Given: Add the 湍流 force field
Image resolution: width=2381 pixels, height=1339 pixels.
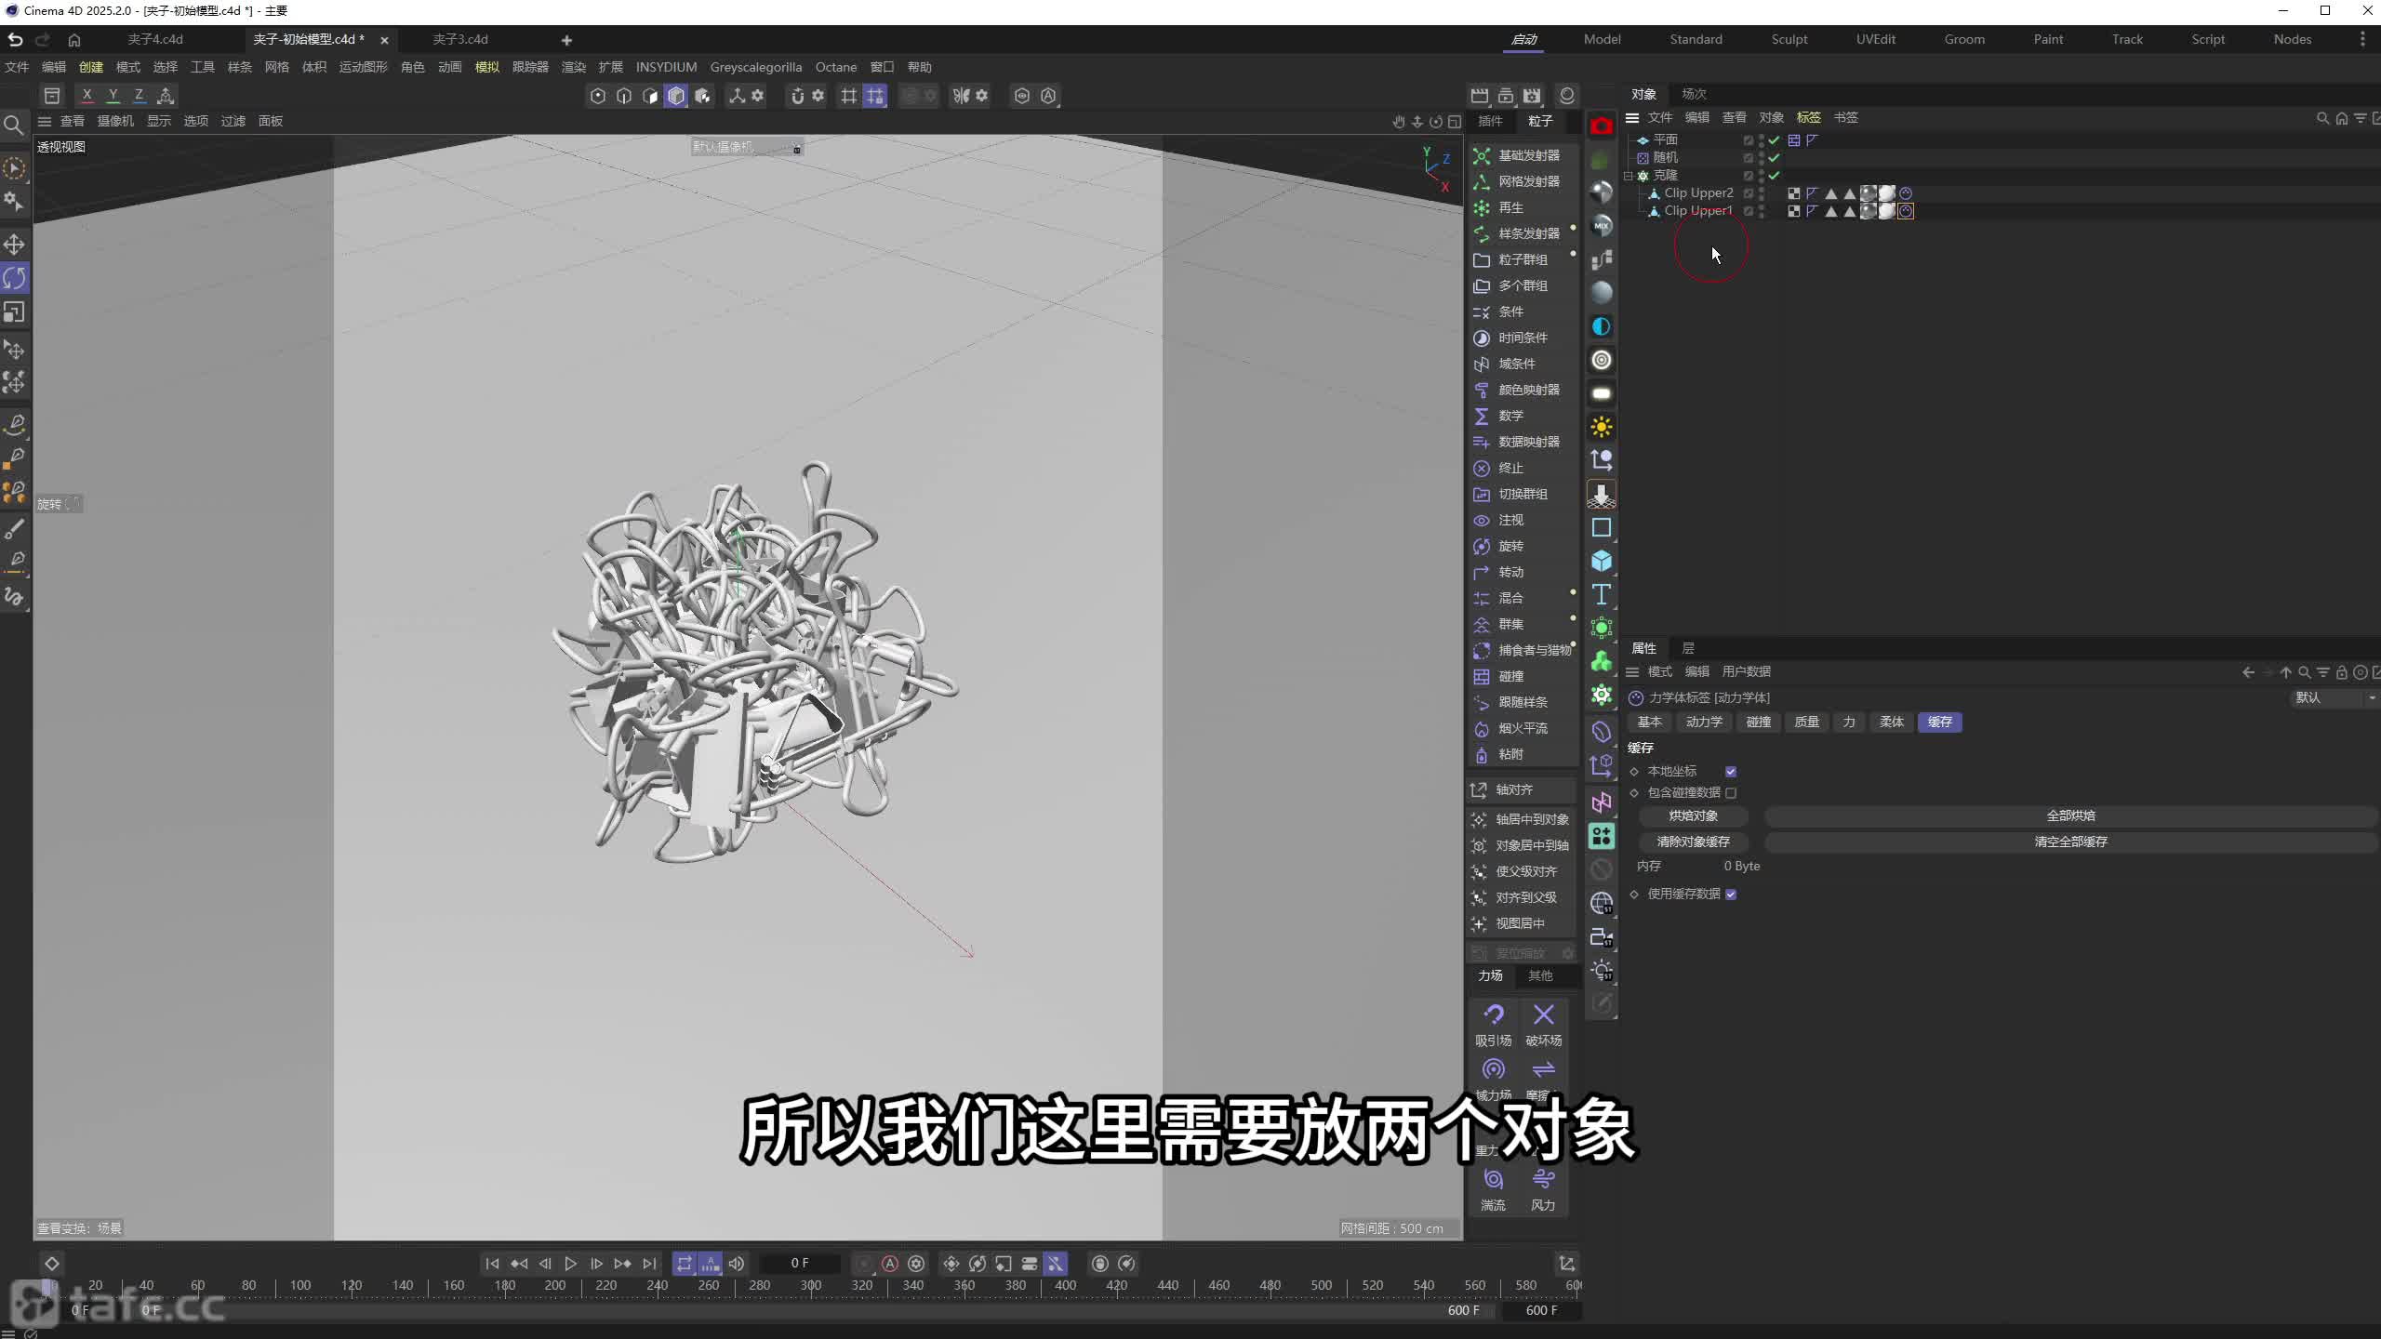Looking at the screenshot, I should [1493, 1189].
